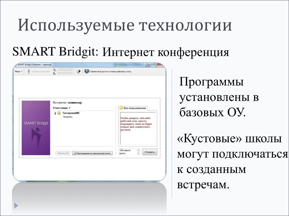Click the Встреча: семинар heading
289x216 pixels.
(x=67, y=102)
